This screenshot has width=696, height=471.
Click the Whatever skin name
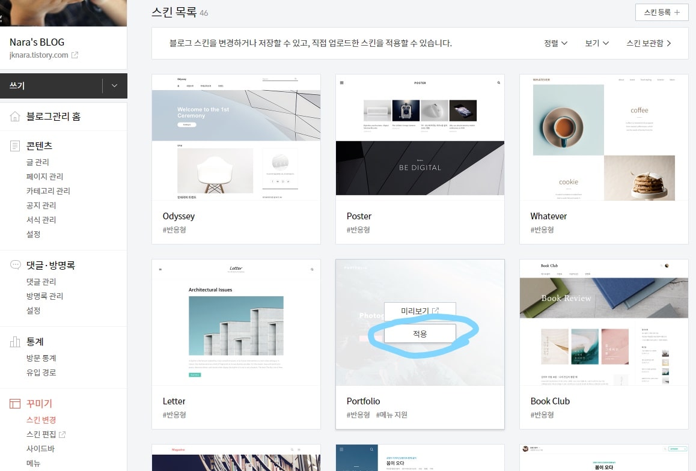coord(549,216)
